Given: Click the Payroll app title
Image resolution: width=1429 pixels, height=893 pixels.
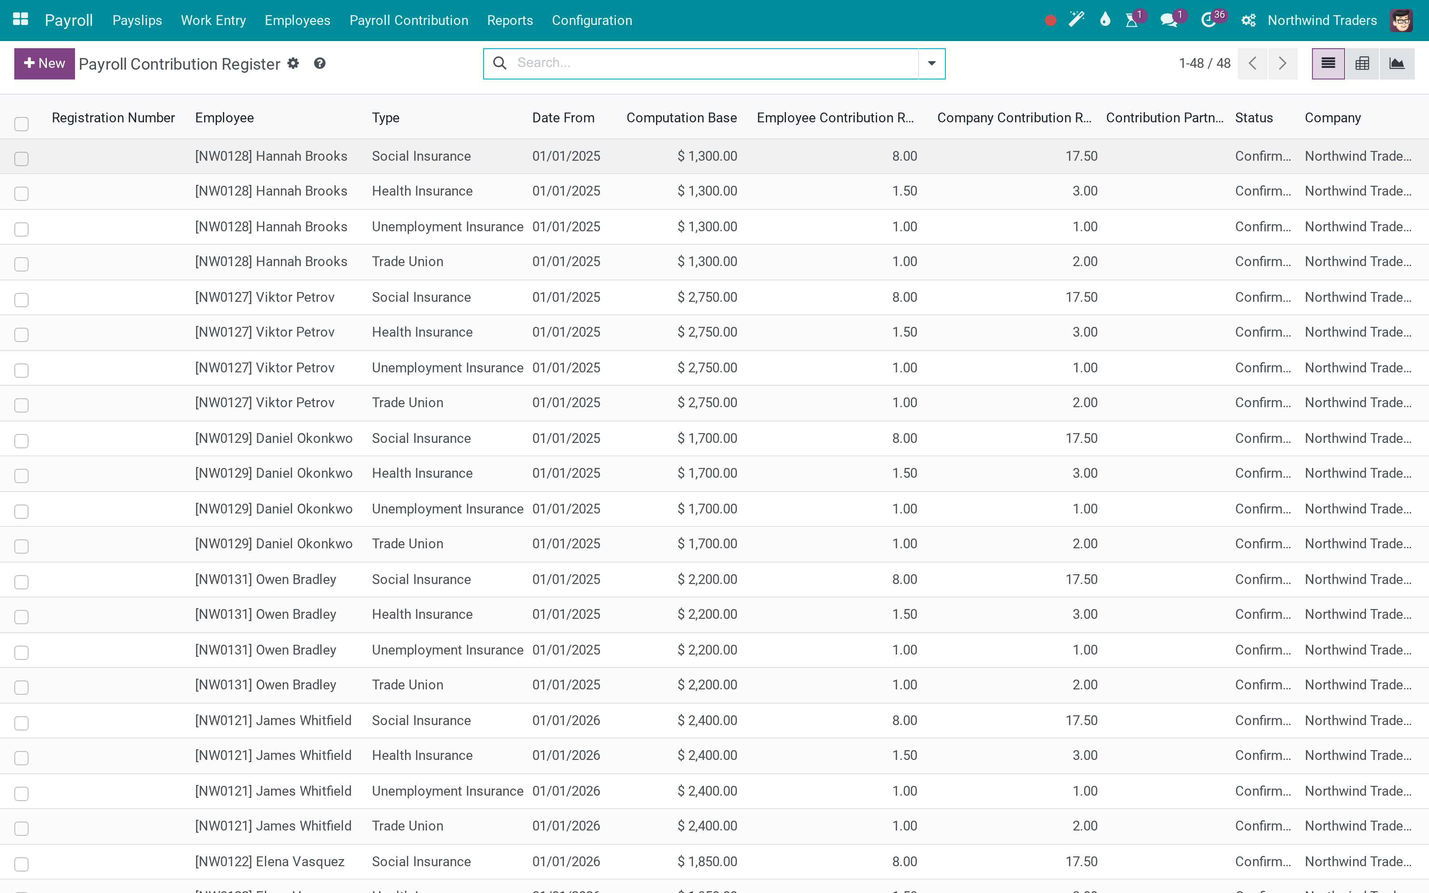Looking at the screenshot, I should (x=68, y=20).
